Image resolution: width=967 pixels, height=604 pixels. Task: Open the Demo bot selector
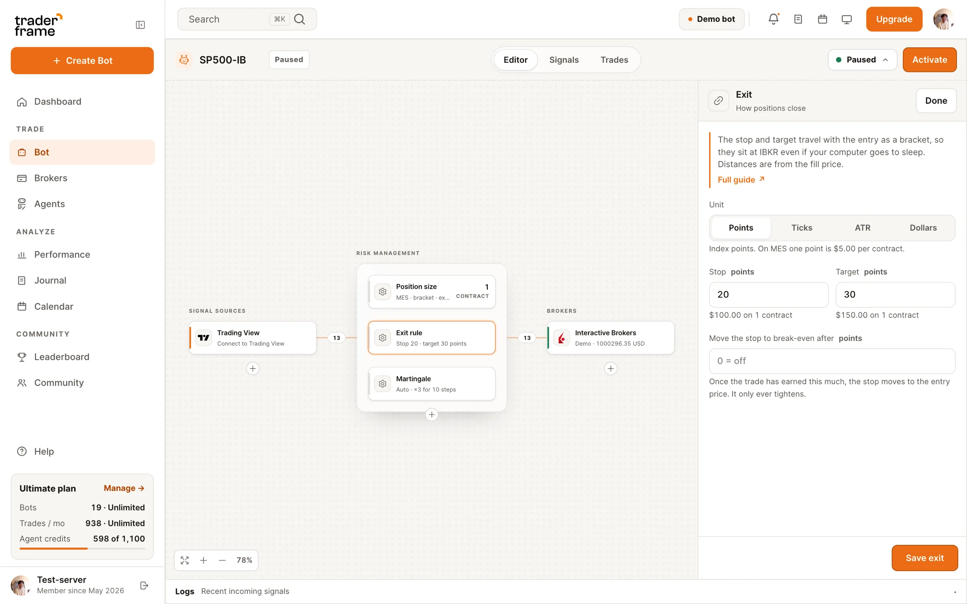[712, 19]
